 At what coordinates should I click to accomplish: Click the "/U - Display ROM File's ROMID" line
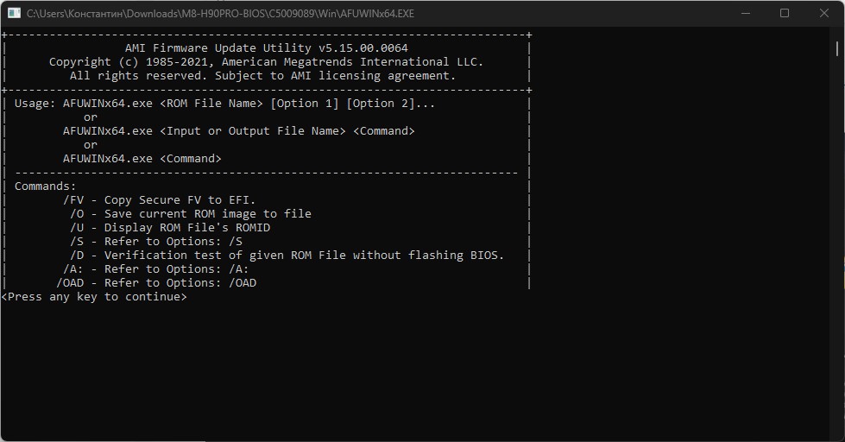tap(170, 228)
